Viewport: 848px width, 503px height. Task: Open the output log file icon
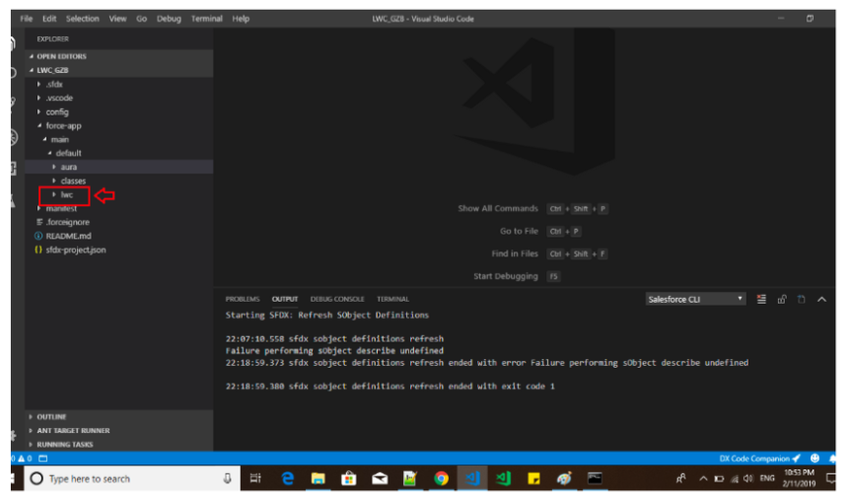[x=802, y=299]
